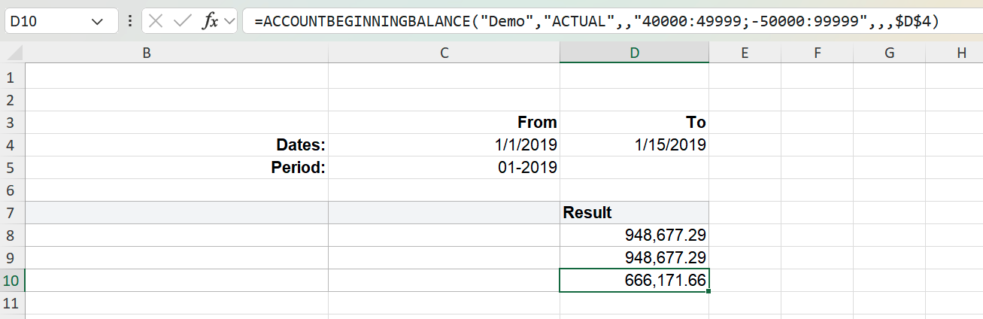Select cell containing 01-2019
The height and width of the screenshot is (319, 983).
pos(444,168)
